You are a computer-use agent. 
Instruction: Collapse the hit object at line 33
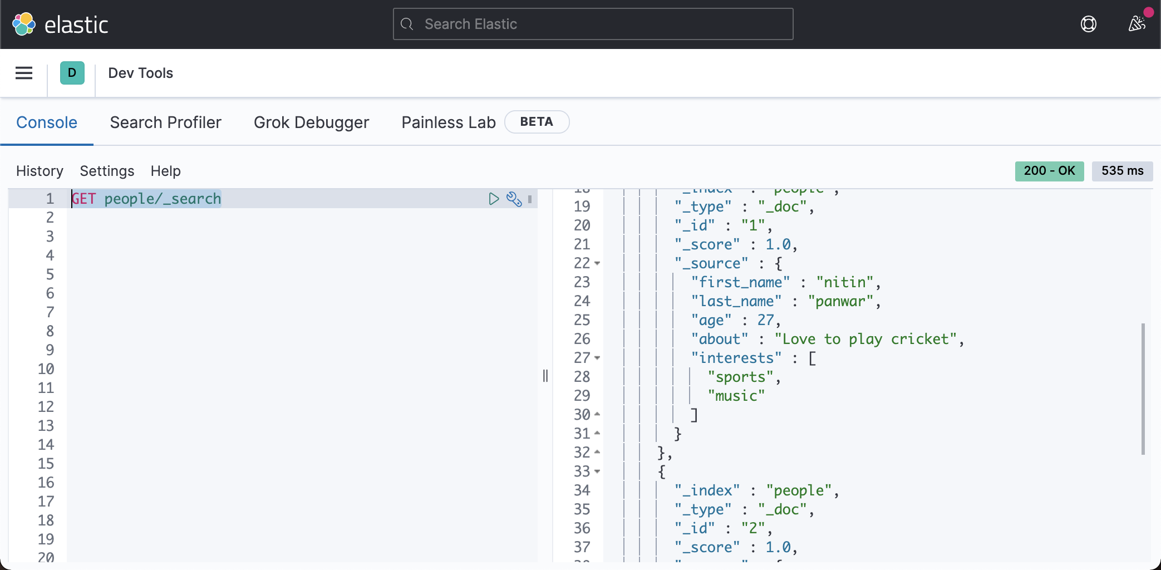coord(597,471)
